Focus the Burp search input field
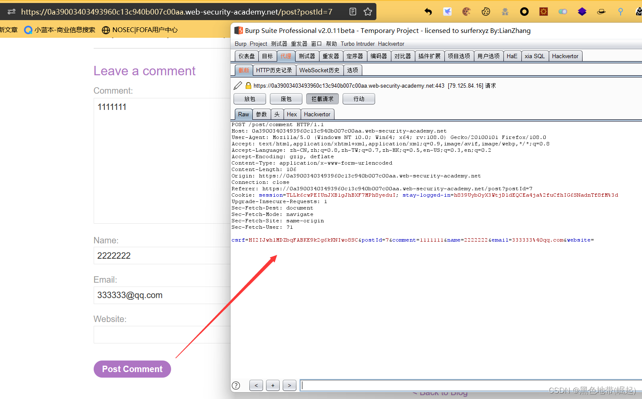 (x=471, y=385)
